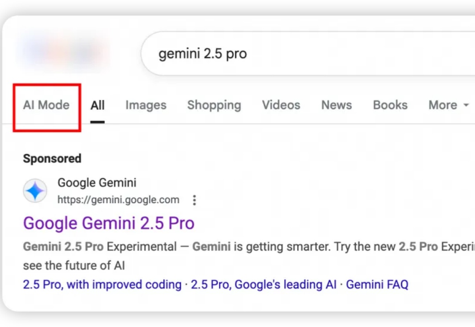
Task: Show Videos results
Action: (x=281, y=105)
